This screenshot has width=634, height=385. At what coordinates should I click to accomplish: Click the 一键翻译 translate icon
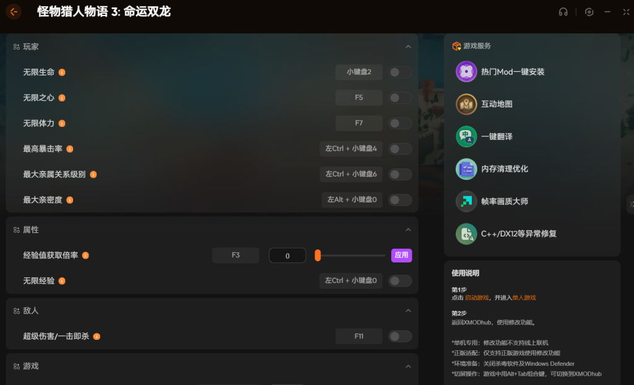point(466,136)
